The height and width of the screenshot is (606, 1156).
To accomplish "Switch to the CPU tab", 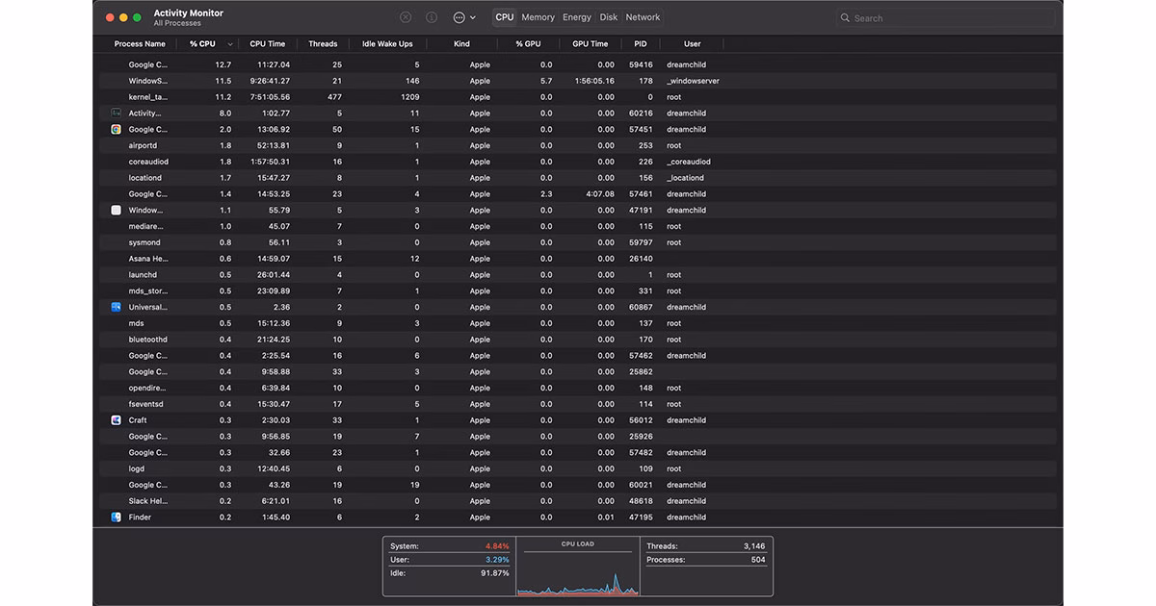I will pos(505,17).
